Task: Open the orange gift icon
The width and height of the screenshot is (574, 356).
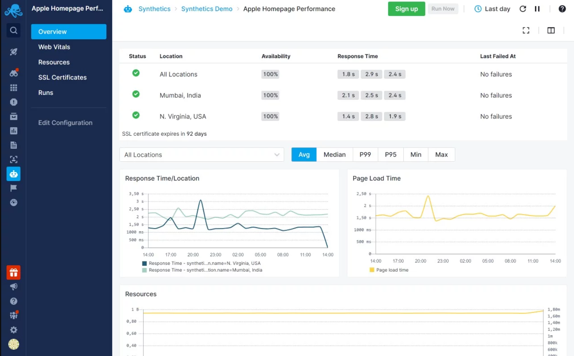Action: (13, 272)
